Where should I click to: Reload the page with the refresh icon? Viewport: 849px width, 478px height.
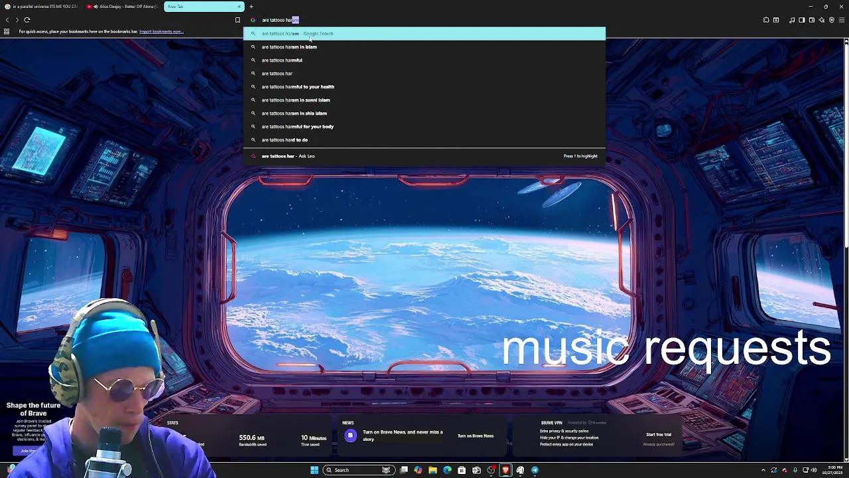[x=27, y=20]
